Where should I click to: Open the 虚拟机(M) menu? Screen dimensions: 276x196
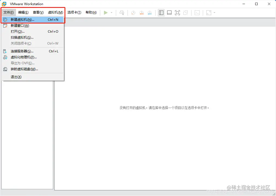pos(55,12)
